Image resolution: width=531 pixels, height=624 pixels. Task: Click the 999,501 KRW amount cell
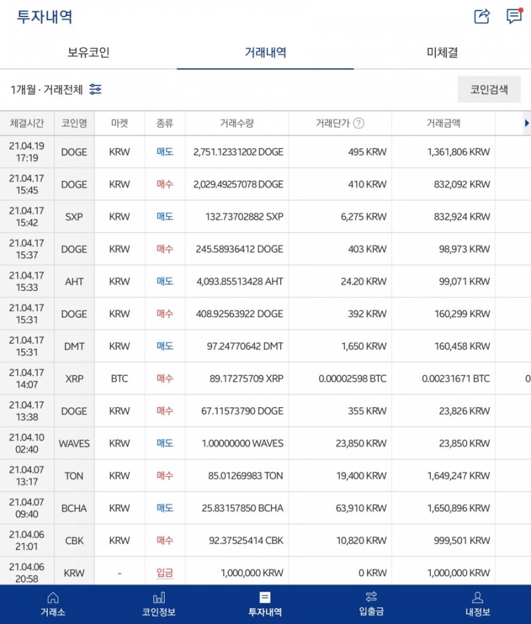point(443,541)
